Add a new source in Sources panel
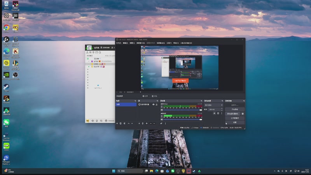Viewport: 311px width, 175px height. (139, 123)
